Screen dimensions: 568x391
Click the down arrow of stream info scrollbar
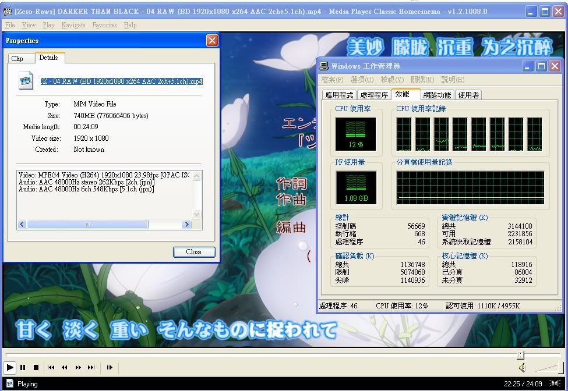point(197,214)
